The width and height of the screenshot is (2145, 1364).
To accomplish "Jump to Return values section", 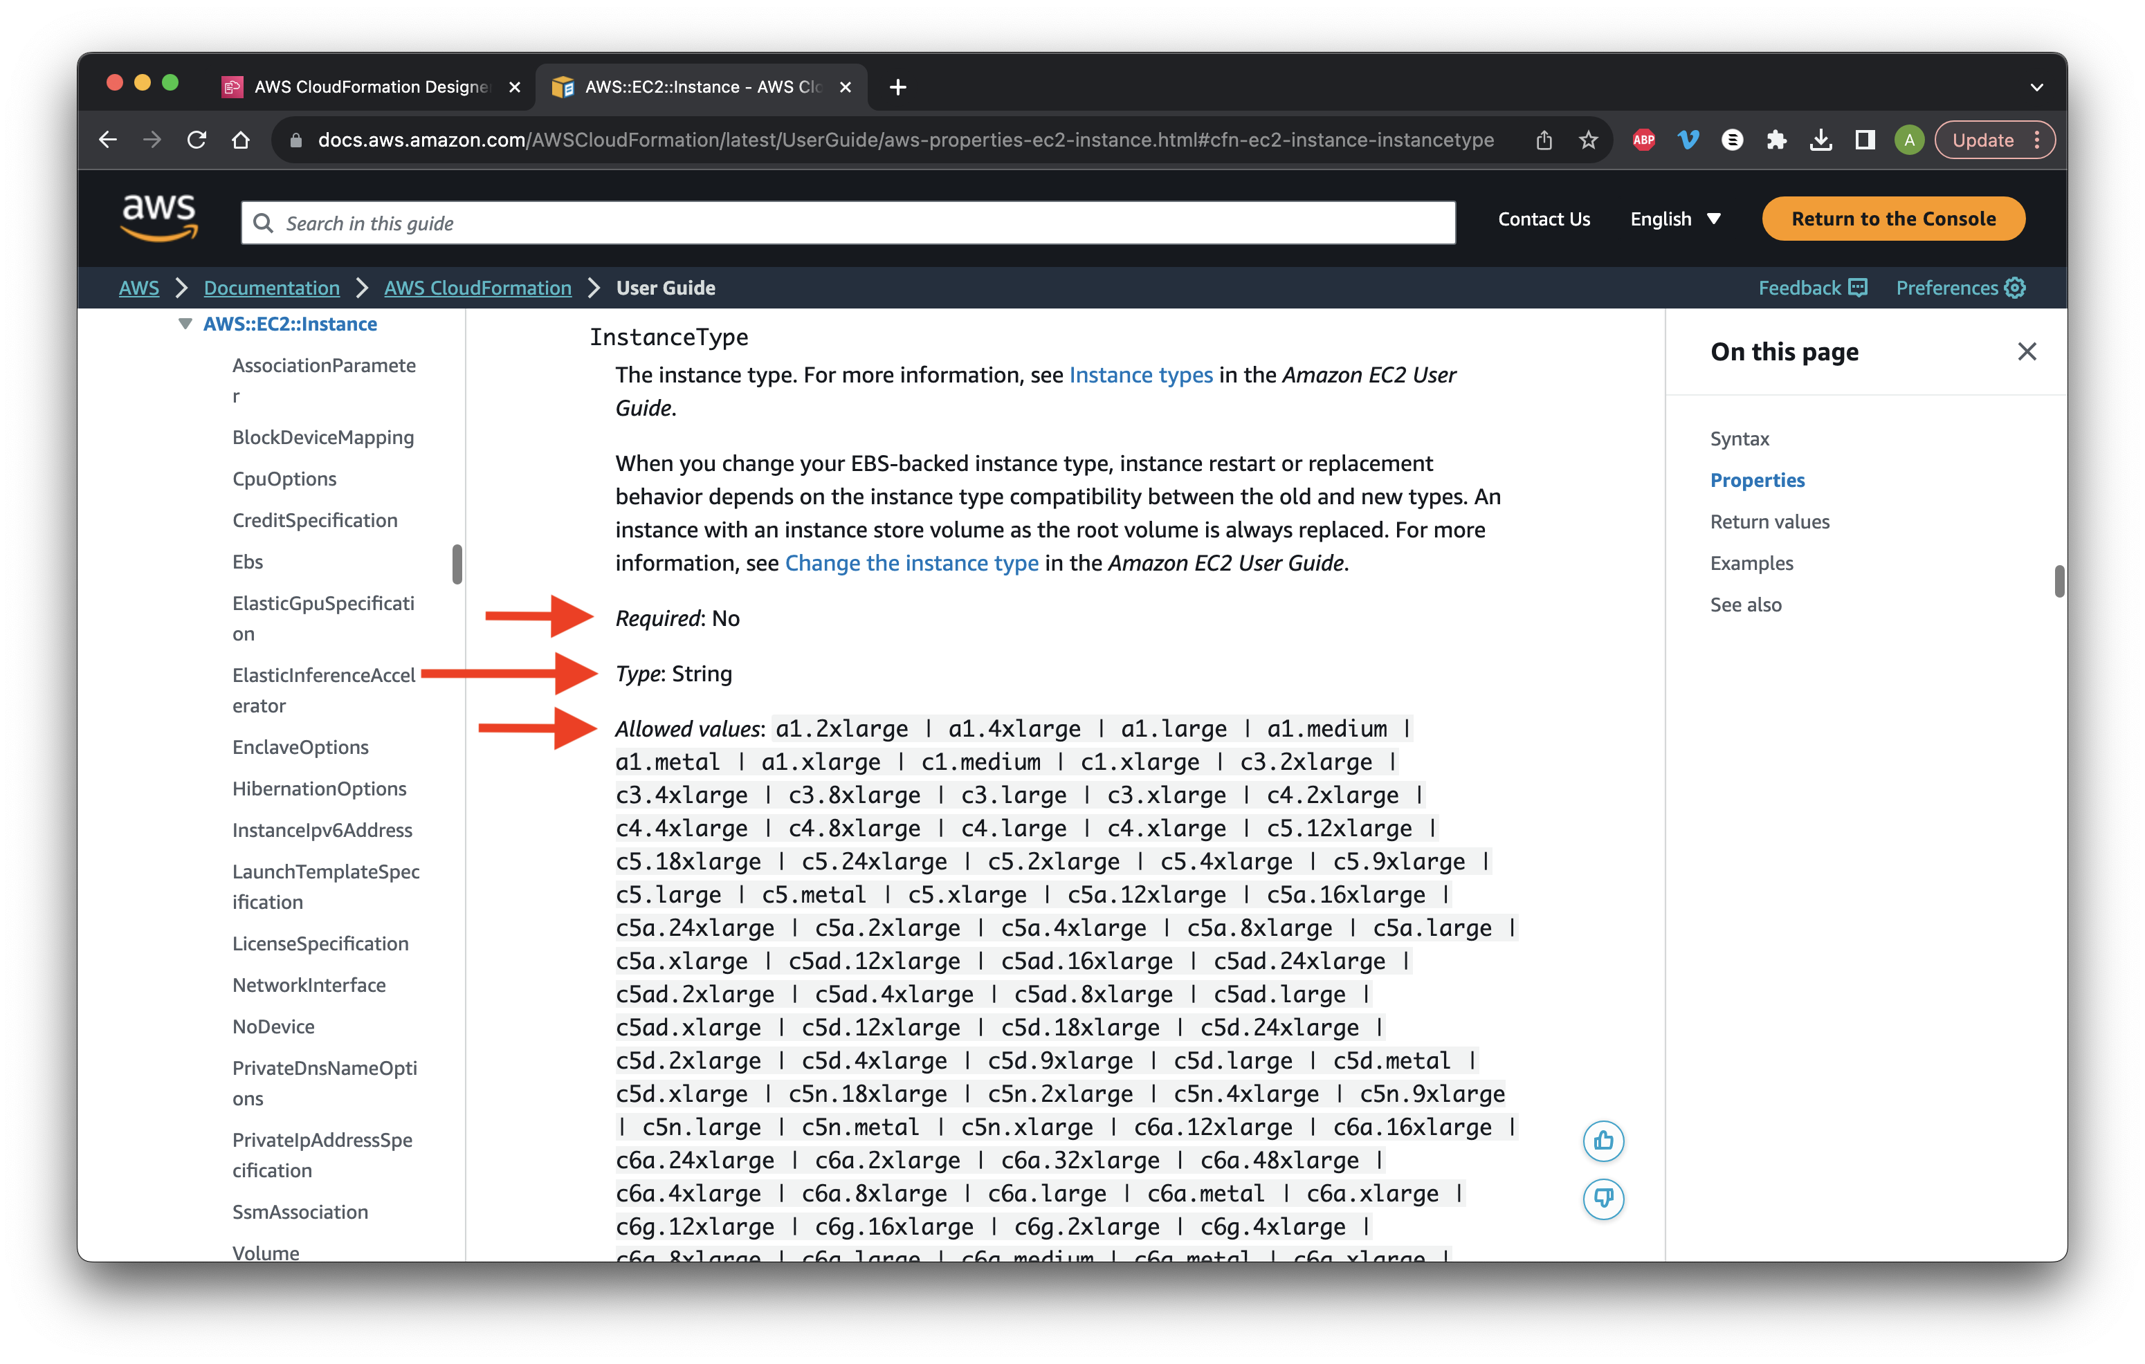I will tap(1769, 522).
